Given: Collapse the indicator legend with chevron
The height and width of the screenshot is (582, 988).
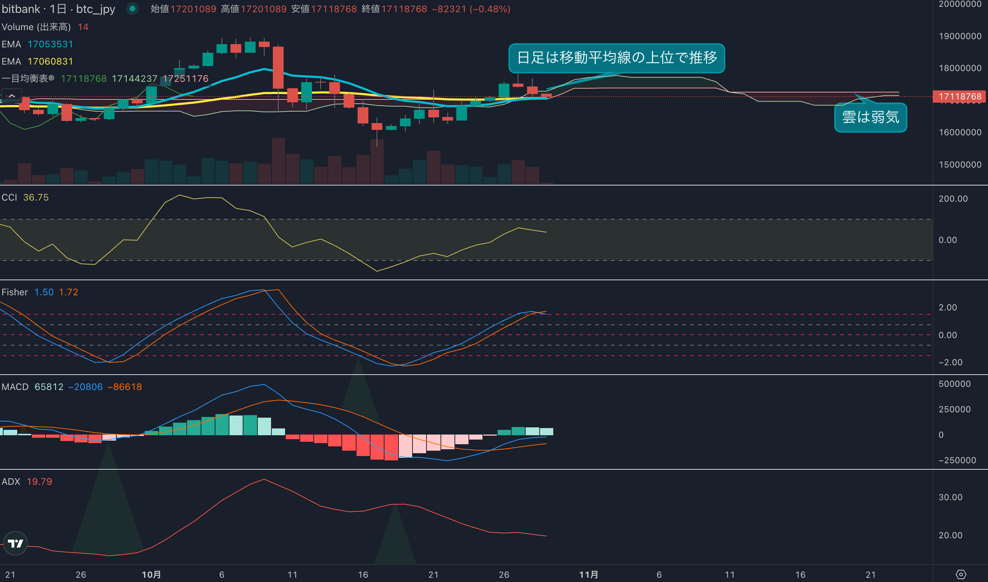Looking at the screenshot, I should click(12, 96).
